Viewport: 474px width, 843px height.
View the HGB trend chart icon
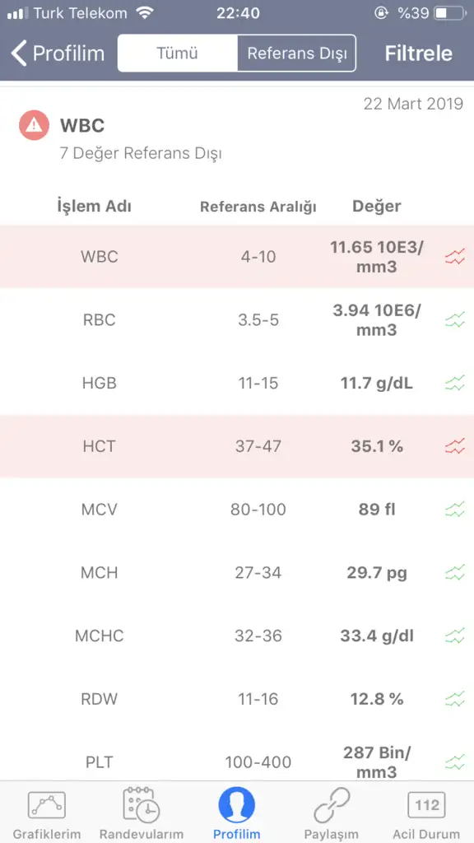tap(454, 384)
